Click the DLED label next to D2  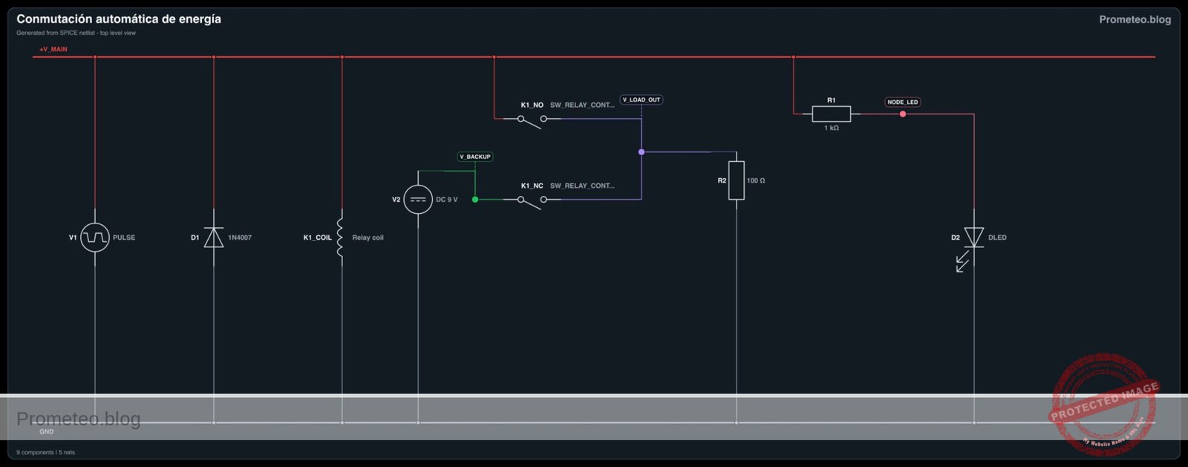(998, 238)
